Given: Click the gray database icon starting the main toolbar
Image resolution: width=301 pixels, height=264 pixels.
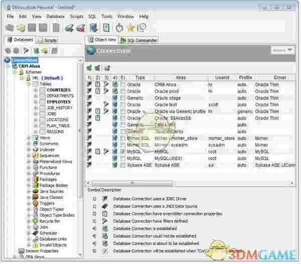Looking at the screenshot, I should click(x=9, y=28).
